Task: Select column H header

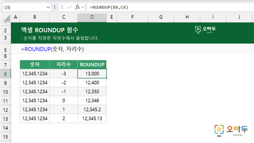Action: [187, 17]
